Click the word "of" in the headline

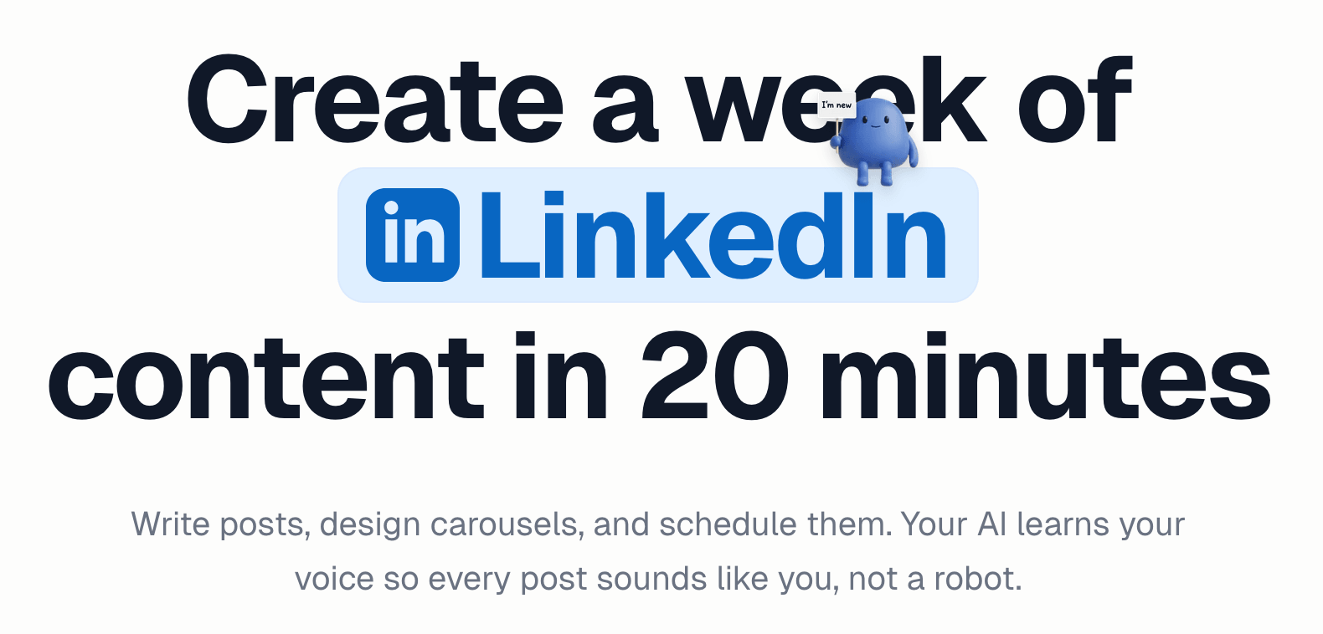tap(1074, 102)
